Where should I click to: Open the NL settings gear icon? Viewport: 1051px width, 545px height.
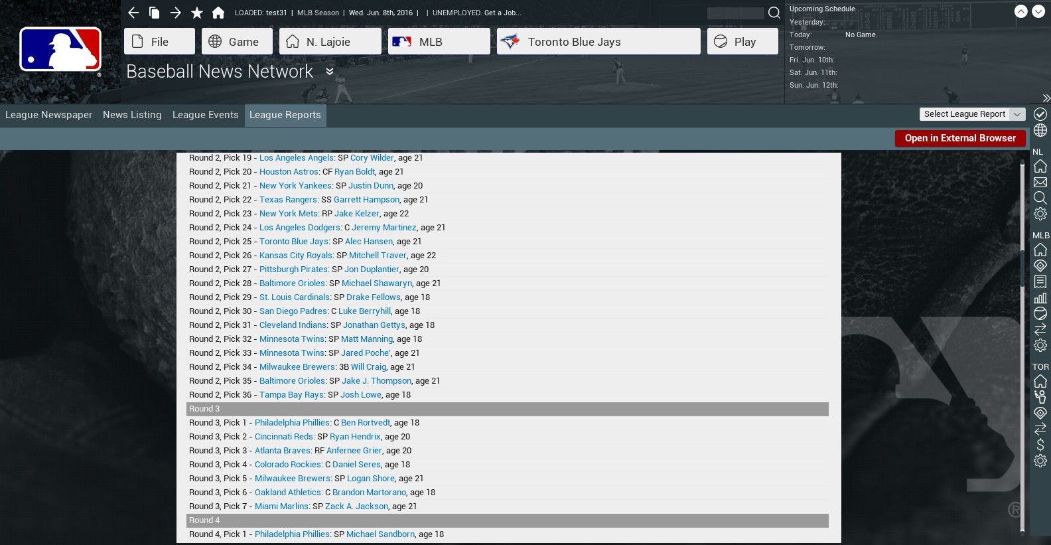coord(1040,214)
